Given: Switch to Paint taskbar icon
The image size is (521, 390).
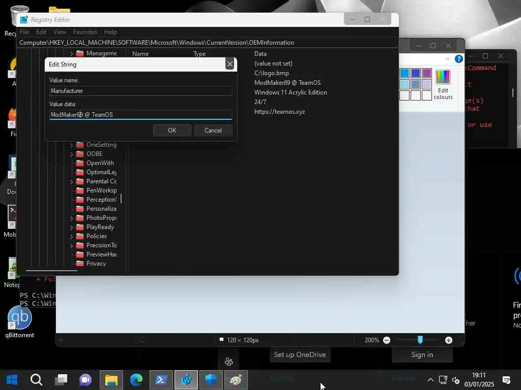Looking at the screenshot, I should pos(236,380).
